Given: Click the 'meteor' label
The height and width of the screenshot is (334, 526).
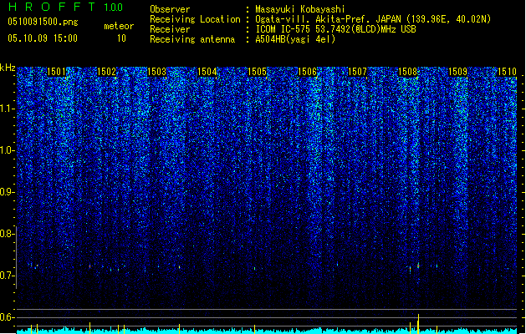Looking at the screenshot, I should [119, 26].
